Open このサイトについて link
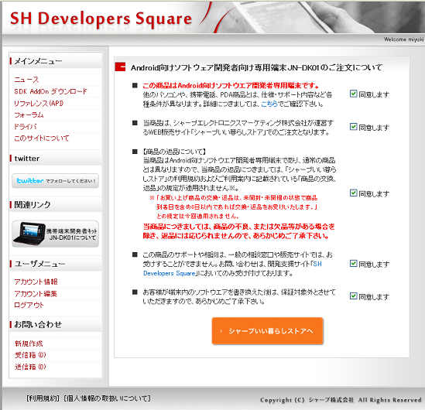This screenshot has width=425, height=410. [x=42, y=138]
